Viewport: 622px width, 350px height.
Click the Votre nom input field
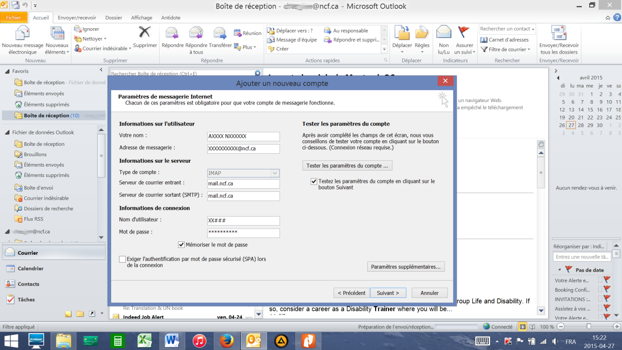[x=243, y=136]
